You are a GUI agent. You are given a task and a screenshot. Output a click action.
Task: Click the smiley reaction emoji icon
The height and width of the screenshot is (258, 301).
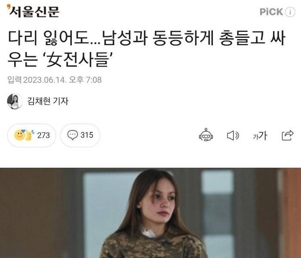point(20,135)
